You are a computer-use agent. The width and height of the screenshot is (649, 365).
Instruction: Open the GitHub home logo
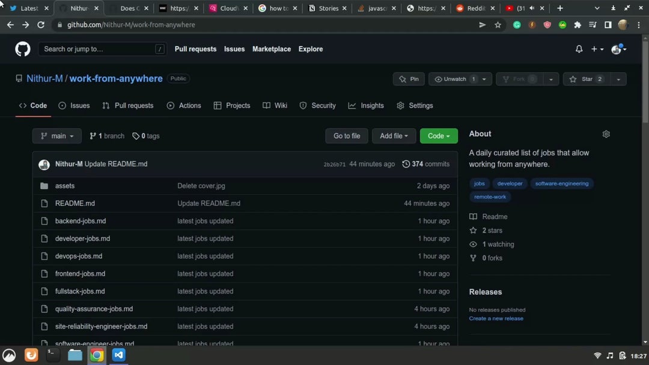coord(22,49)
